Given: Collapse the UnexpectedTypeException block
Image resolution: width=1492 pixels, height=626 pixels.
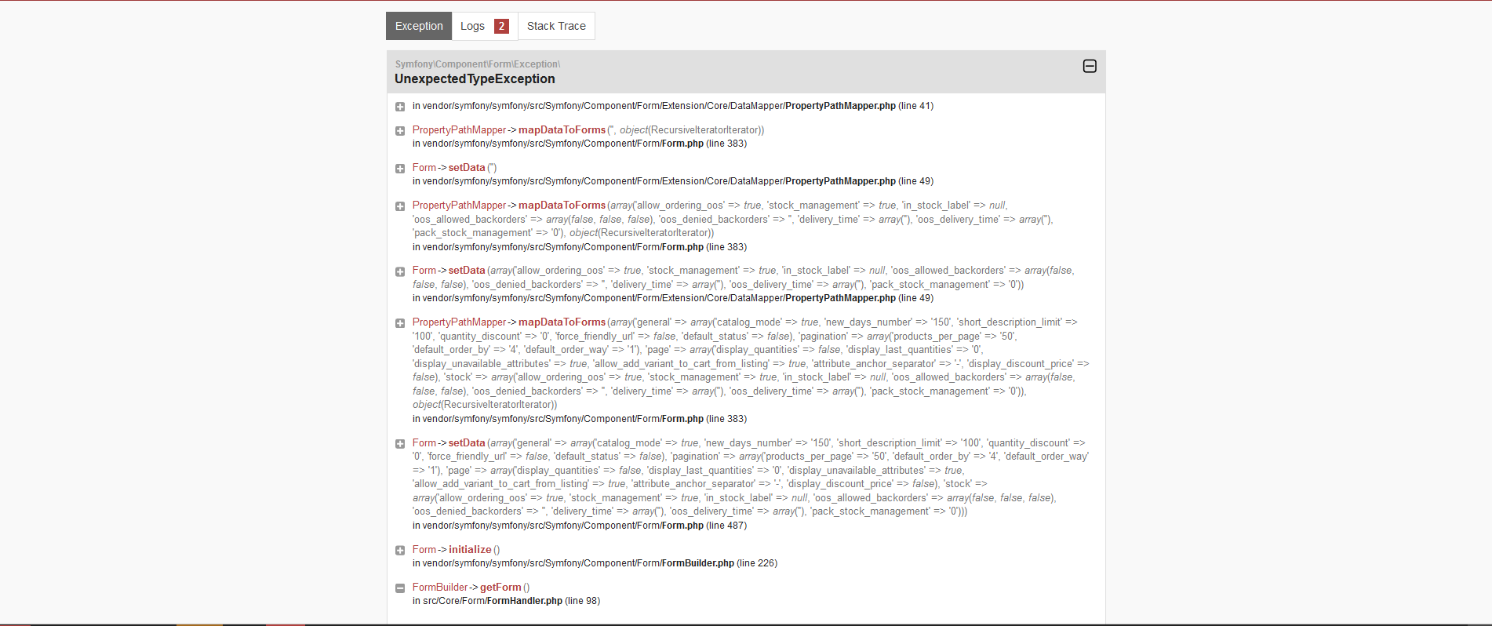Looking at the screenshot, I should [1090, 66].
